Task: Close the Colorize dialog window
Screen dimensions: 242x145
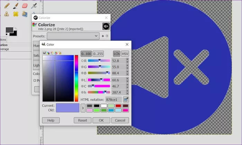Action: 106,18
